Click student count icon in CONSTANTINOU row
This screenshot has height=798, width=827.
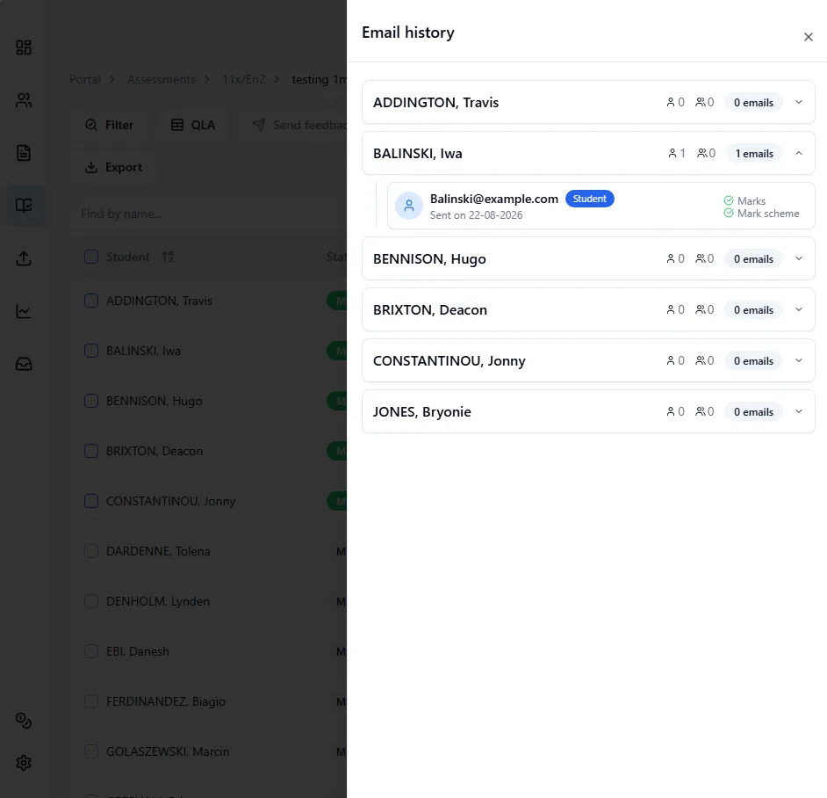(671, 360)
